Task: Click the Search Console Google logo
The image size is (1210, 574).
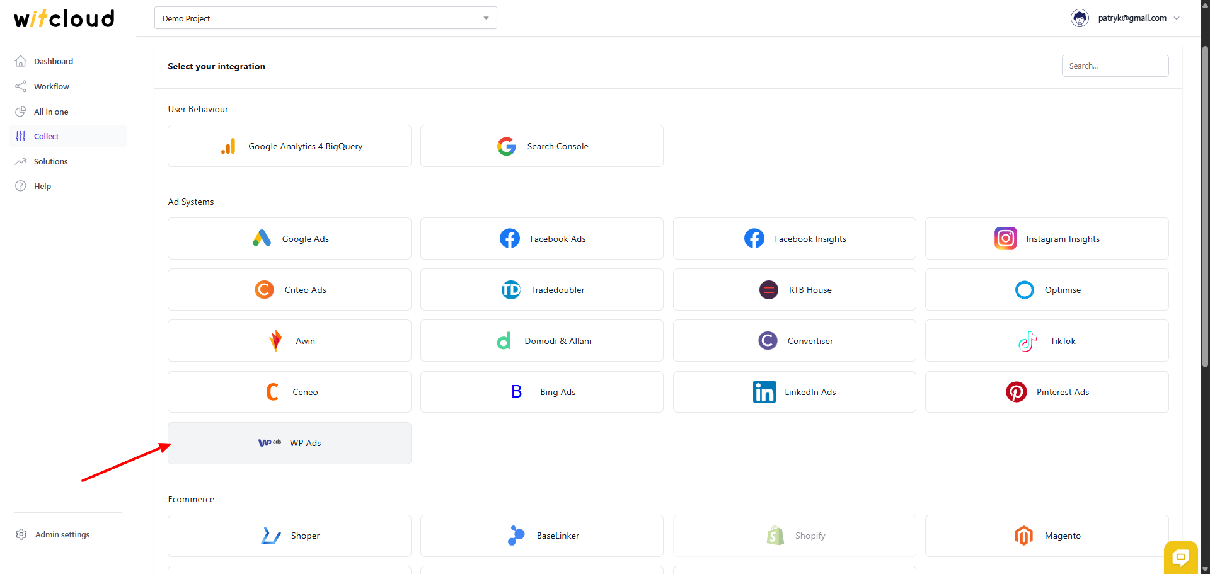Action: click(507, 146)
